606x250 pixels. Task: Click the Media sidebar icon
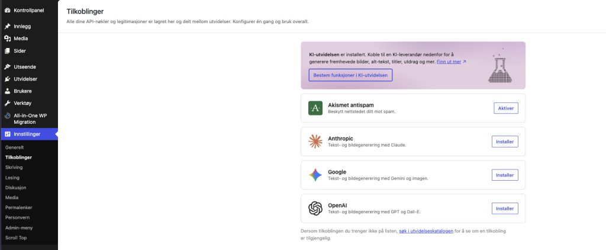click(x=7, y=39)
